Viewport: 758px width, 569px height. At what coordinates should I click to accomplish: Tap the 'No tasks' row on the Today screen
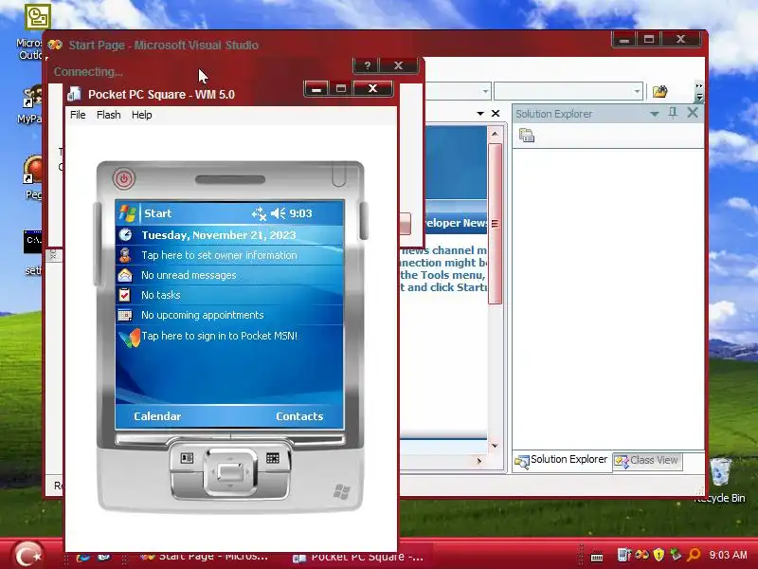(229, 295)
